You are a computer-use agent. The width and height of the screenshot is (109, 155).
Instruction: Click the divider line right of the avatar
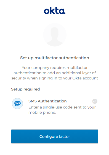[x=89, y=35]
